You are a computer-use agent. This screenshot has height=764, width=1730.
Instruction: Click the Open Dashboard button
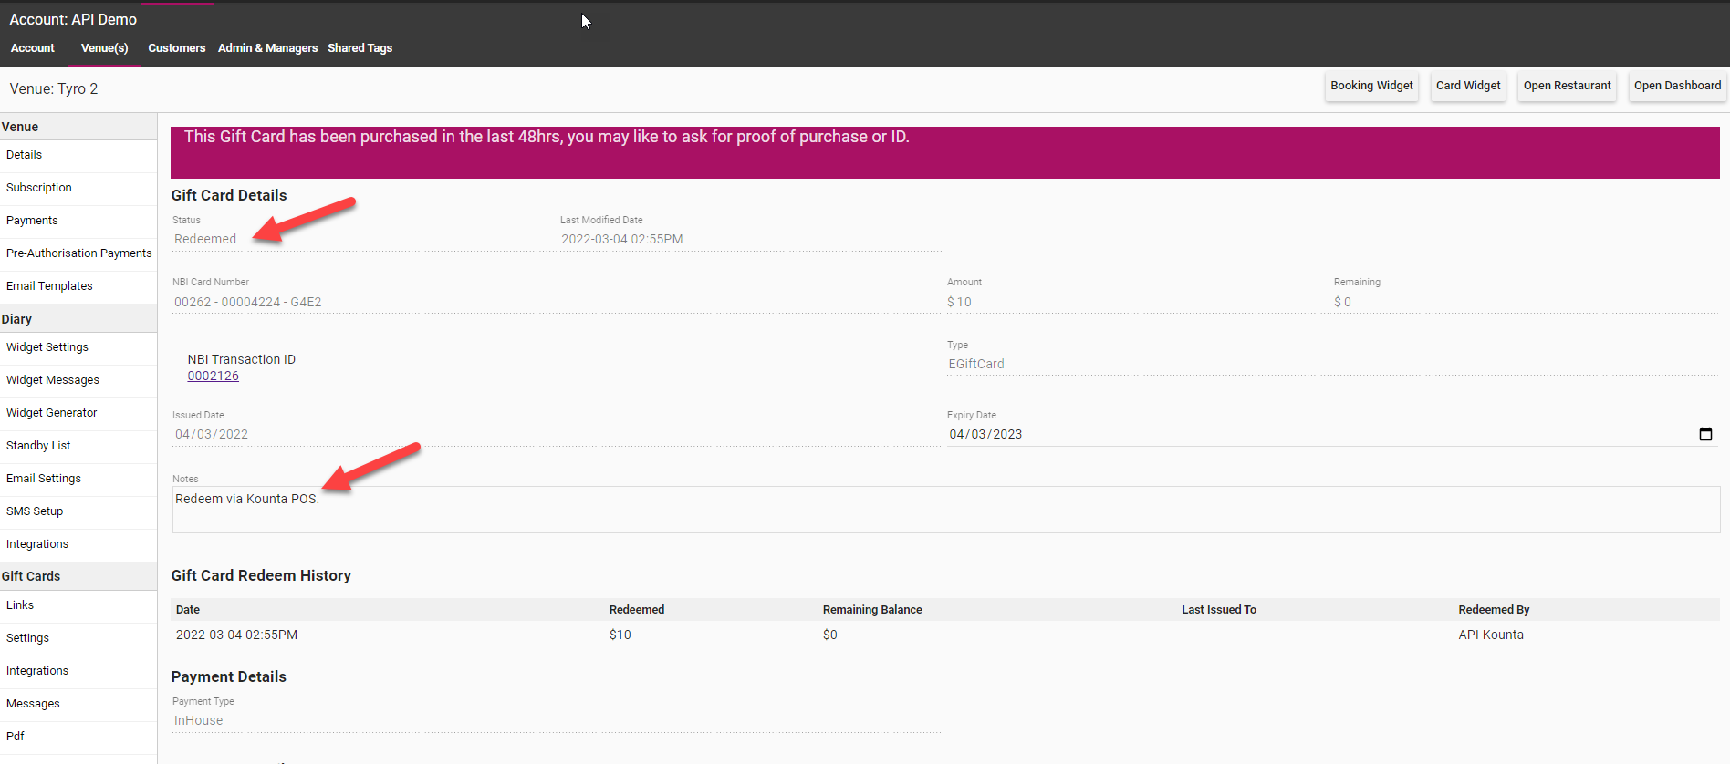point(1676,86)
